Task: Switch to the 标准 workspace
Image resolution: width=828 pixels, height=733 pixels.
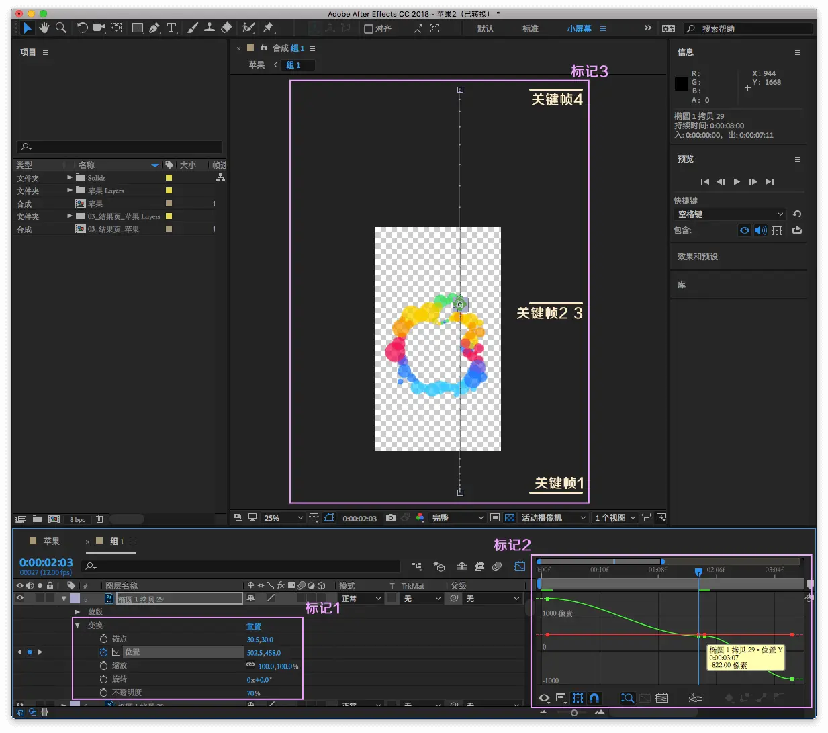Action: coord(531,29)
